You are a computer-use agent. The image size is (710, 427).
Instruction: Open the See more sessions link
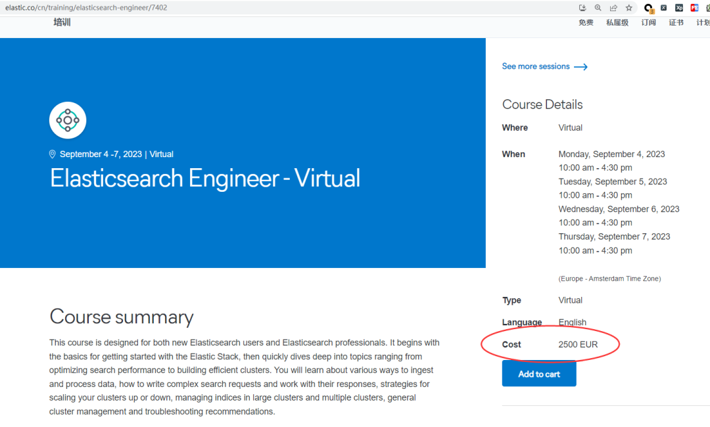[536, 66]
